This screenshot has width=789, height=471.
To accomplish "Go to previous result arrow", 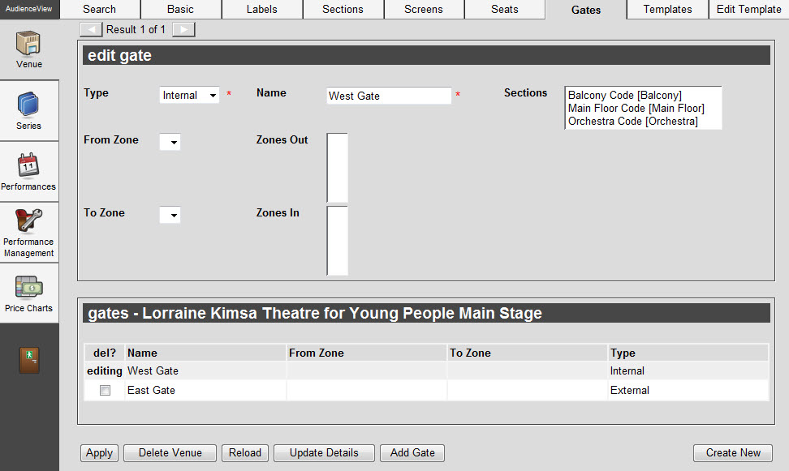I will coord(91,30).
